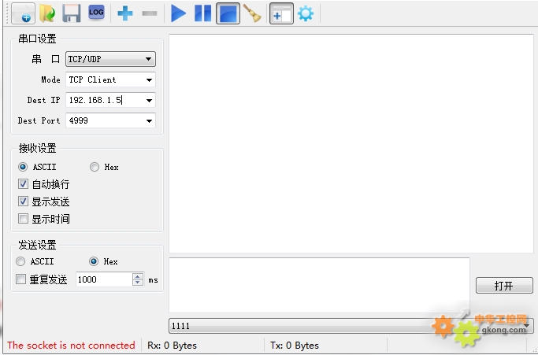Expand the Dest IP dropdown arrow
This screenshot has width=538, height=355.
click(149, 101)
